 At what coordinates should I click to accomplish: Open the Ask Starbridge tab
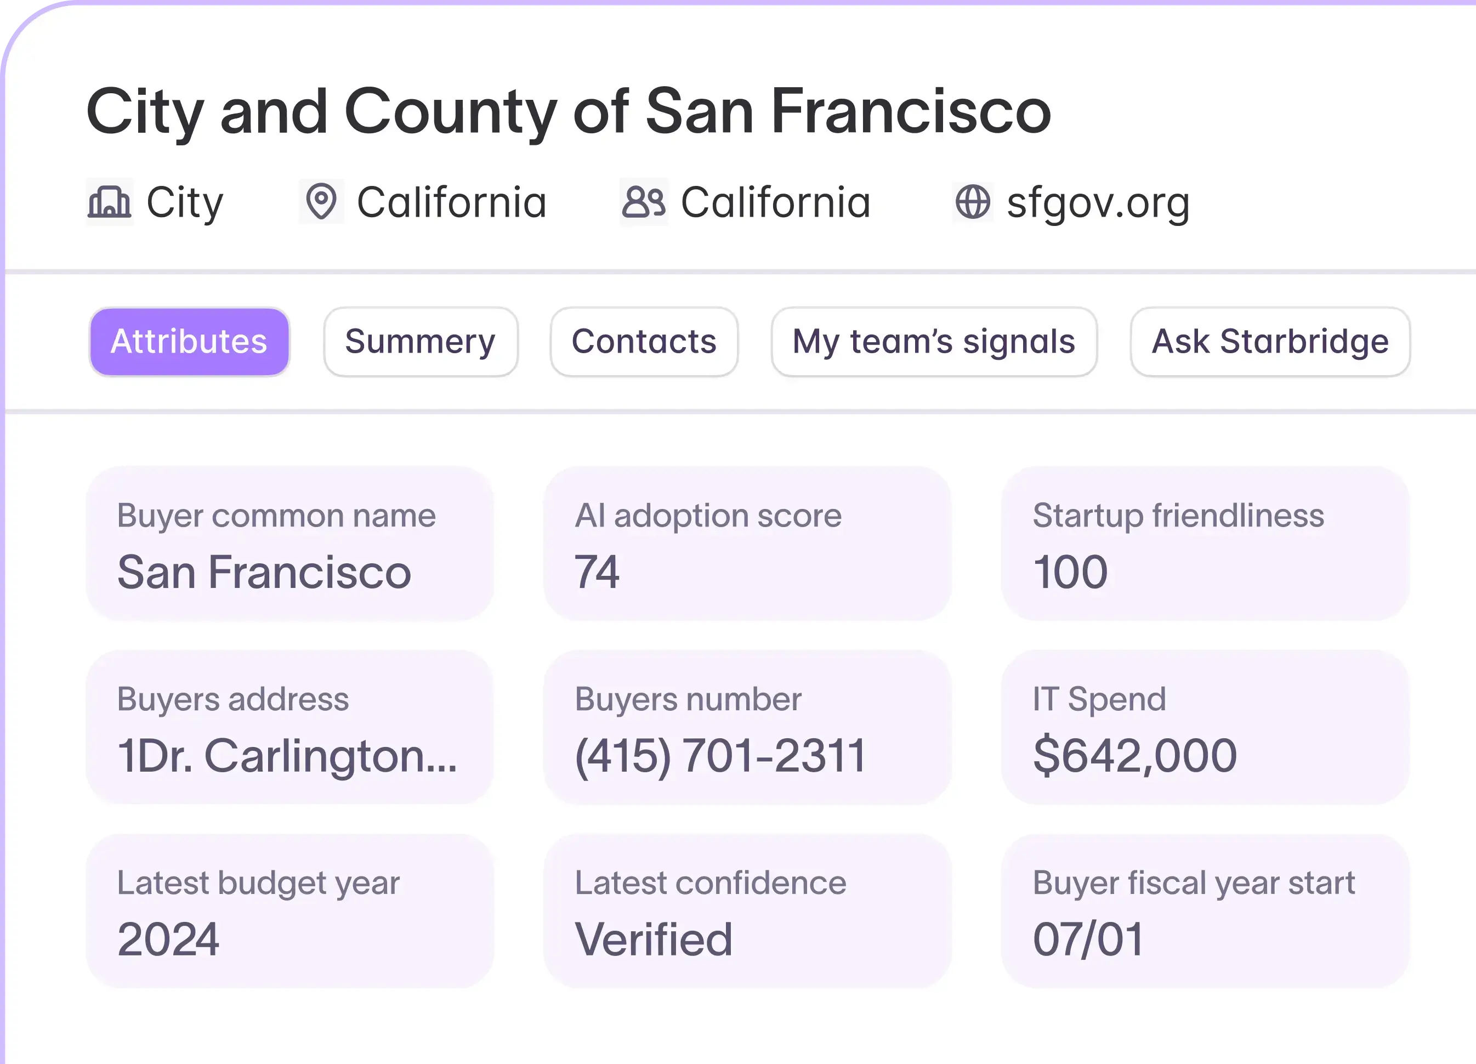pyautogui.click(x=1270, y=342)
